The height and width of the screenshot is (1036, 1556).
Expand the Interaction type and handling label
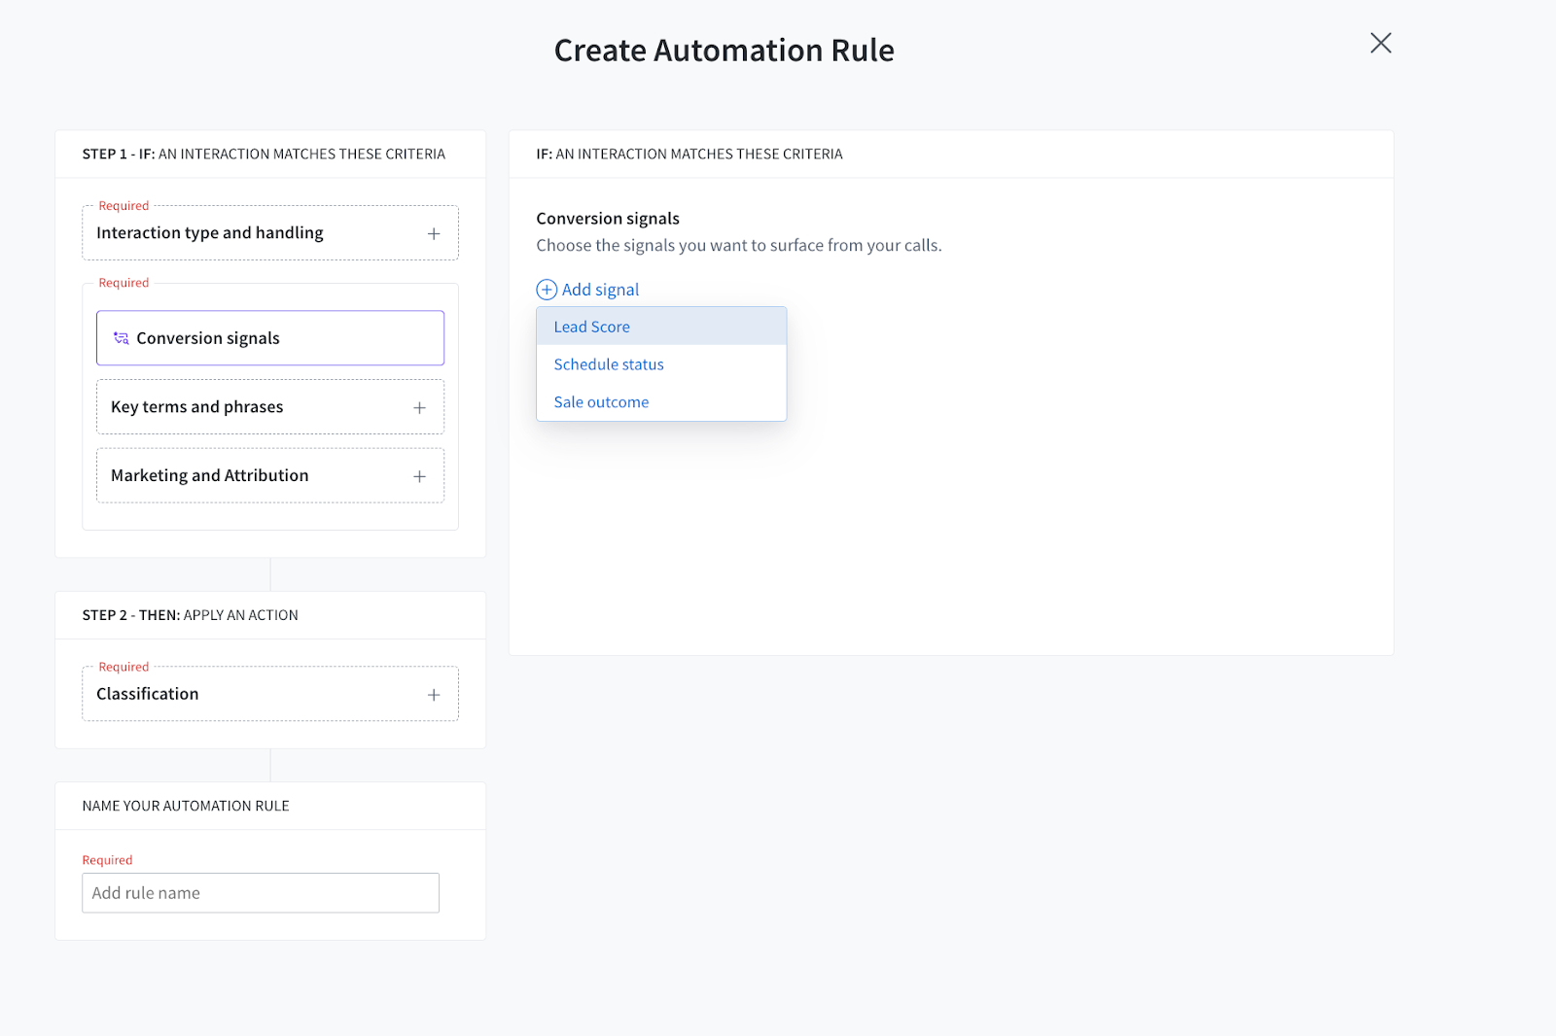pos(210,233)
